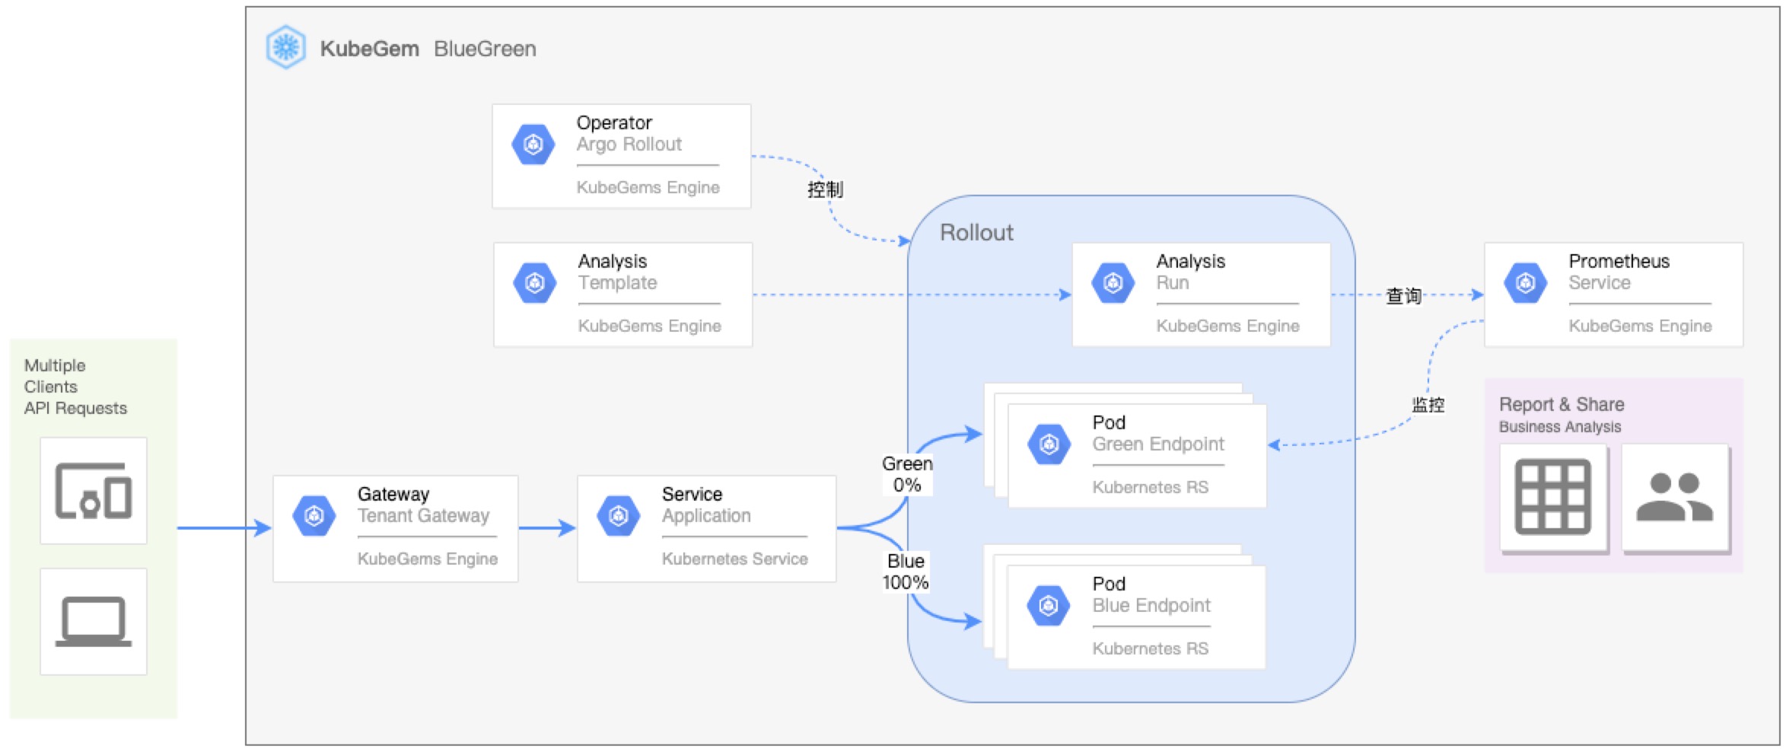Image resolution: width=1786 pixels, height=752 pixels.
Task: Click 'KubeGems Engine' under Prometheus Service
Action: tap(1640, 326)
